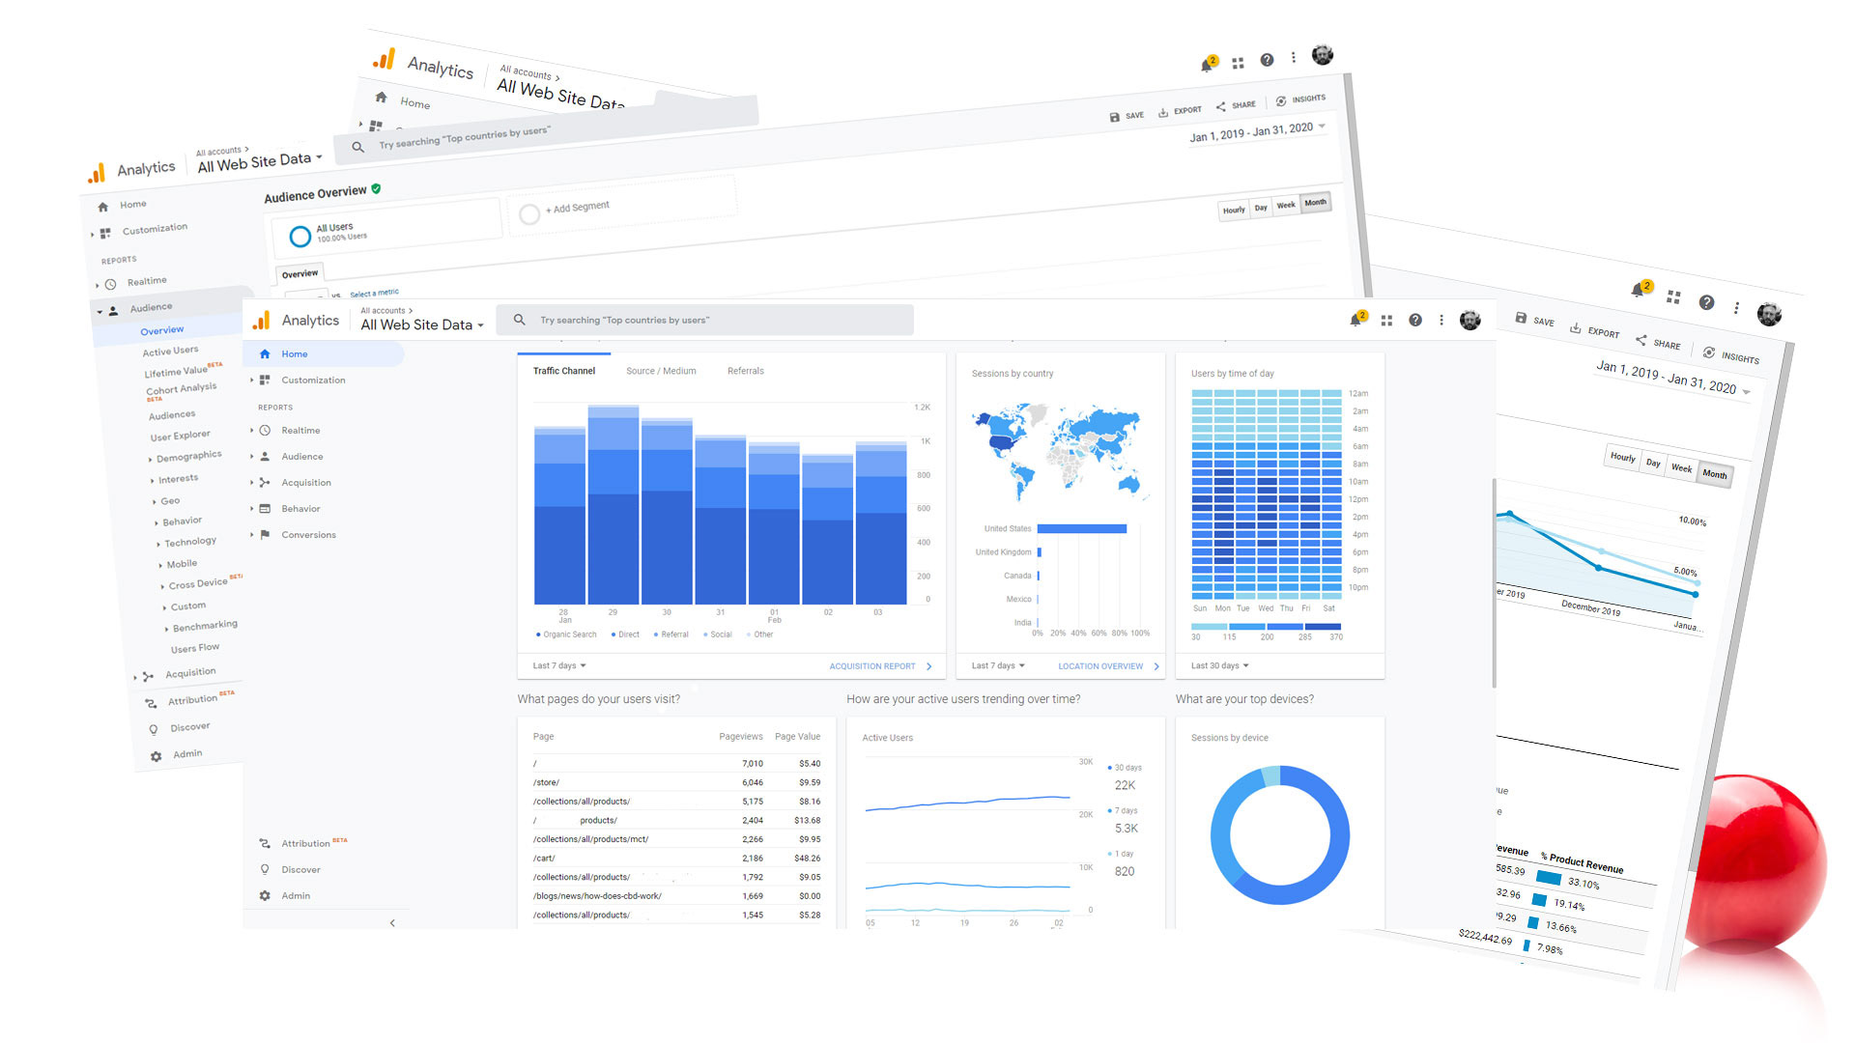Open All Web Site Data dropdown in front window
This screenshot has width=1855, height=1043.
[422, 325]
